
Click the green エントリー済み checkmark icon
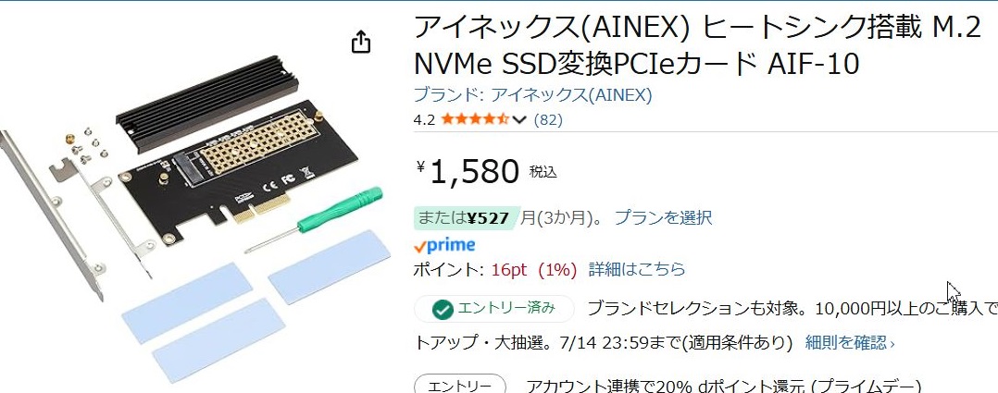[443, 310]
